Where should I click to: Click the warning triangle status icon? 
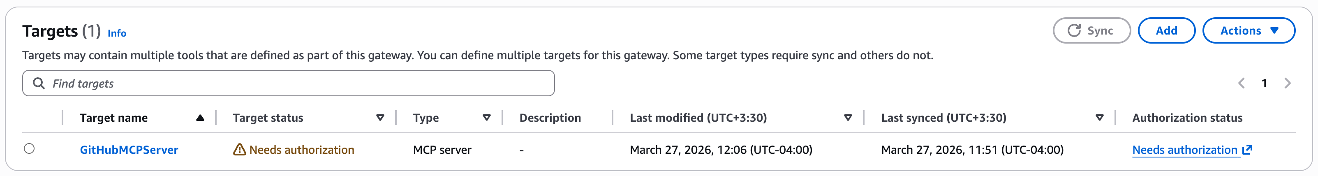point(239,149)
